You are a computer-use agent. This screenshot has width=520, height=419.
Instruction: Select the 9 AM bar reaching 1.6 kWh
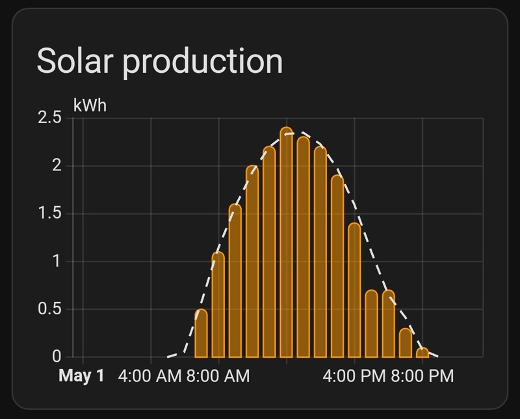tap(235, 280)
